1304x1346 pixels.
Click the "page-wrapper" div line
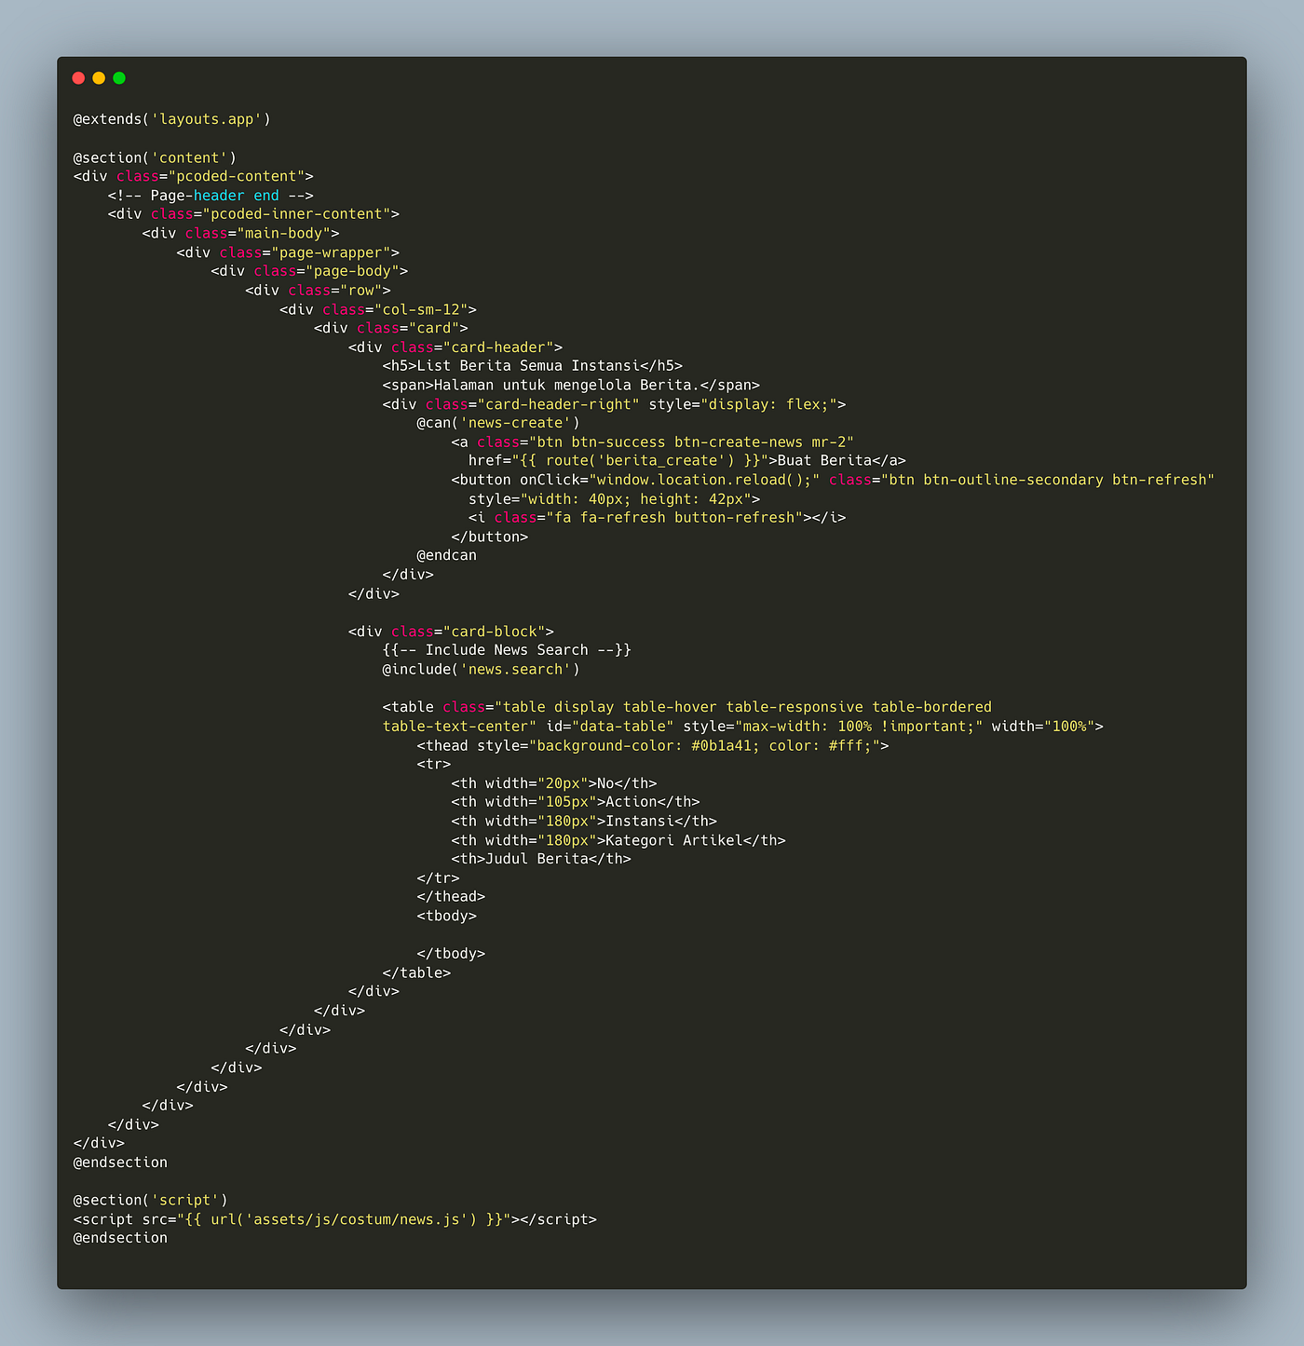tap(288, 252)
